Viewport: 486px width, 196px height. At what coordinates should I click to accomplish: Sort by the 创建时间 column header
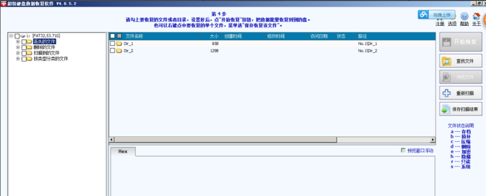[x=233, y=36]
